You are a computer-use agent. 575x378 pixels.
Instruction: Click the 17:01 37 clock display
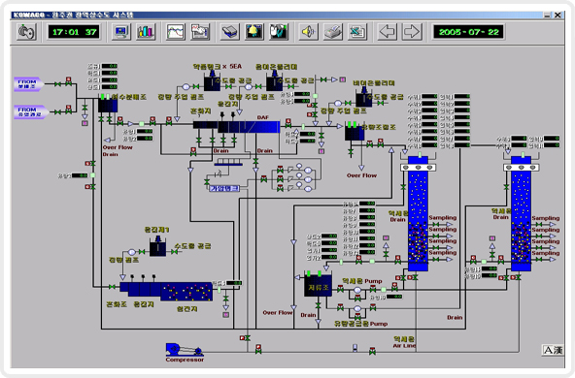tap(75, 32)
